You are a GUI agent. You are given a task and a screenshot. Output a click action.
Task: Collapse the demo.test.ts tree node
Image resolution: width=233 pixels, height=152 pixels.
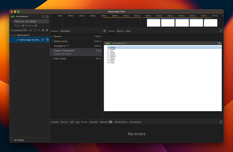[12, 35]
